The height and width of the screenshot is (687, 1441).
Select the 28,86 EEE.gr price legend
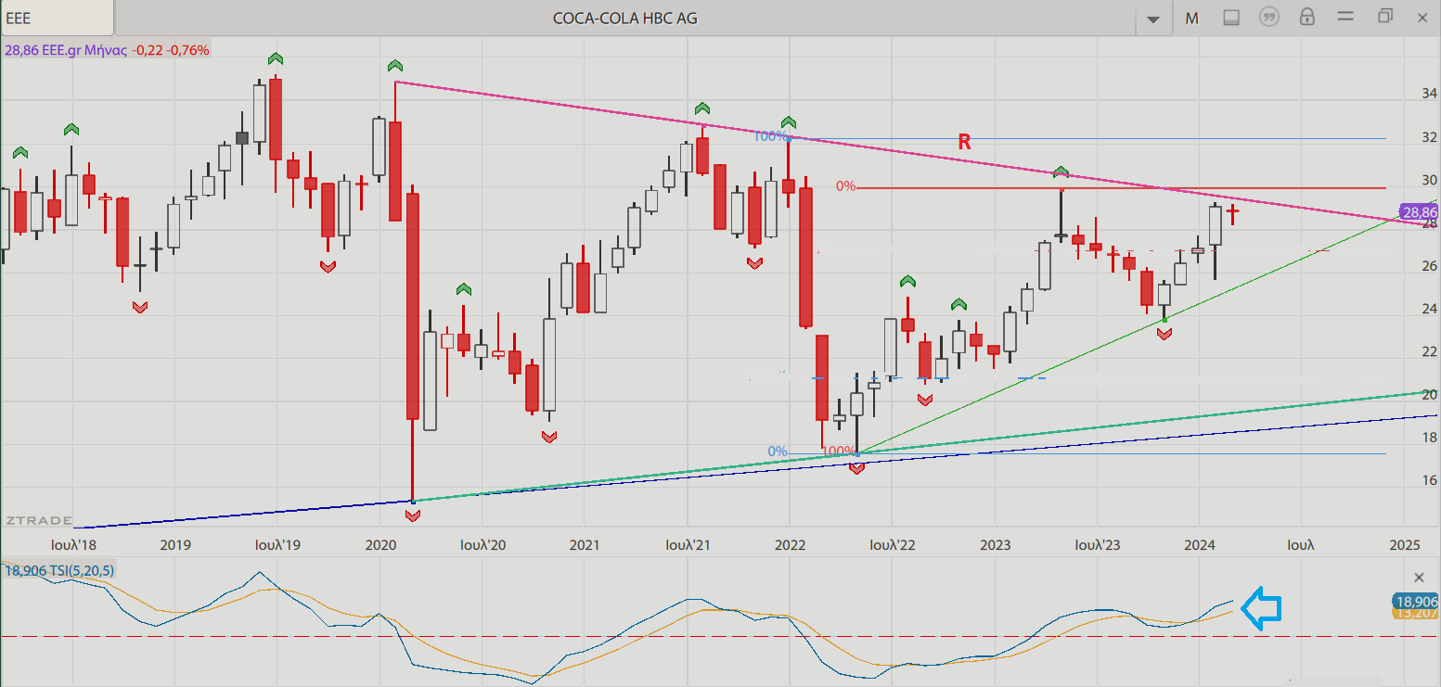(x=107, y=50)
